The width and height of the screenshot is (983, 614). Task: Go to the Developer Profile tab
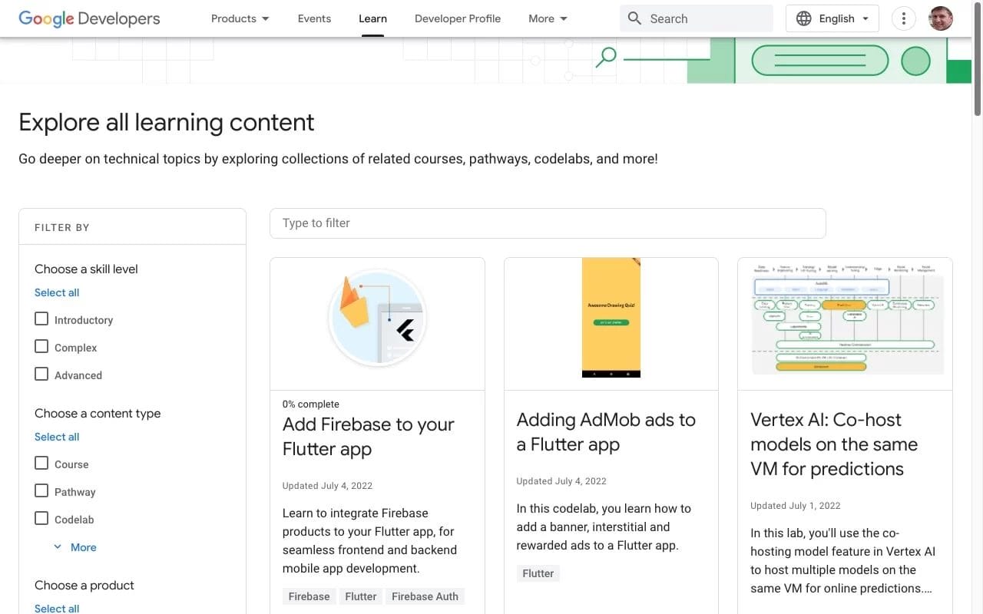pos(457,18)
